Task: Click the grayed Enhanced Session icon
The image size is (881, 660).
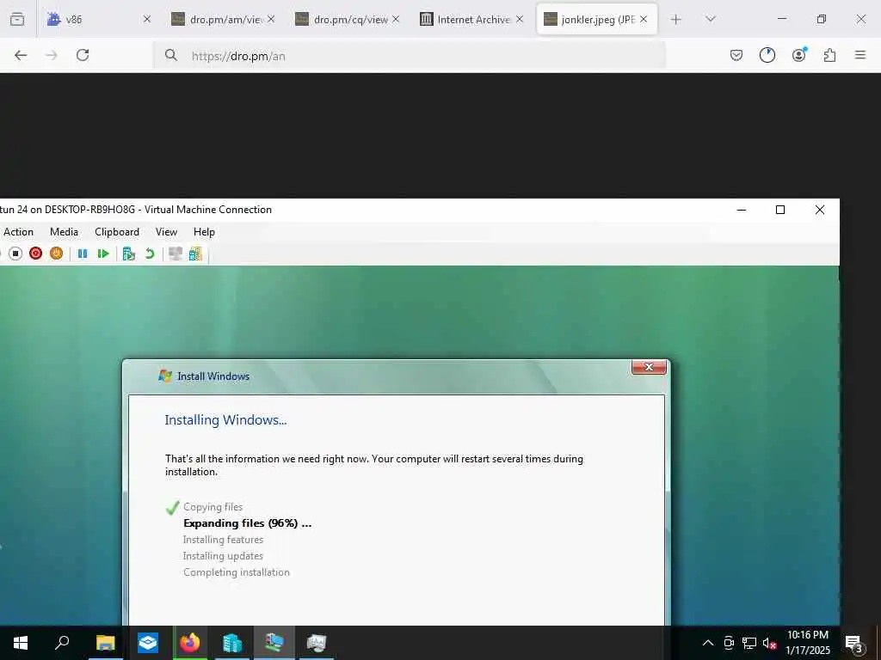Action: click(x=176, y=254)
